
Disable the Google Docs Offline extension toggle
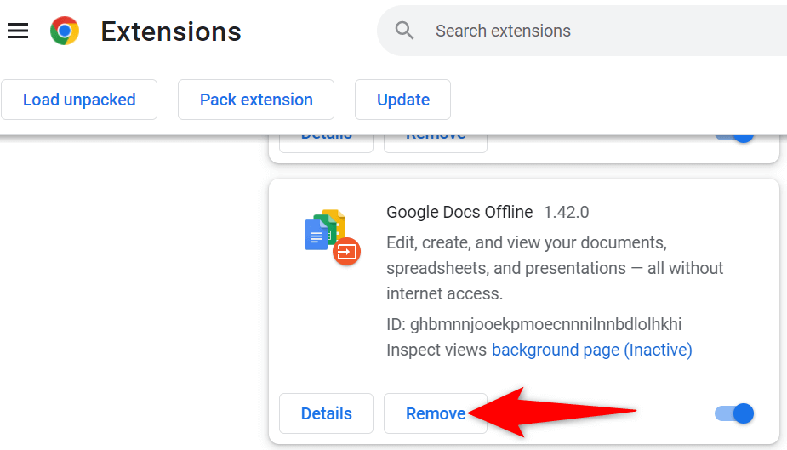[734, 413]
